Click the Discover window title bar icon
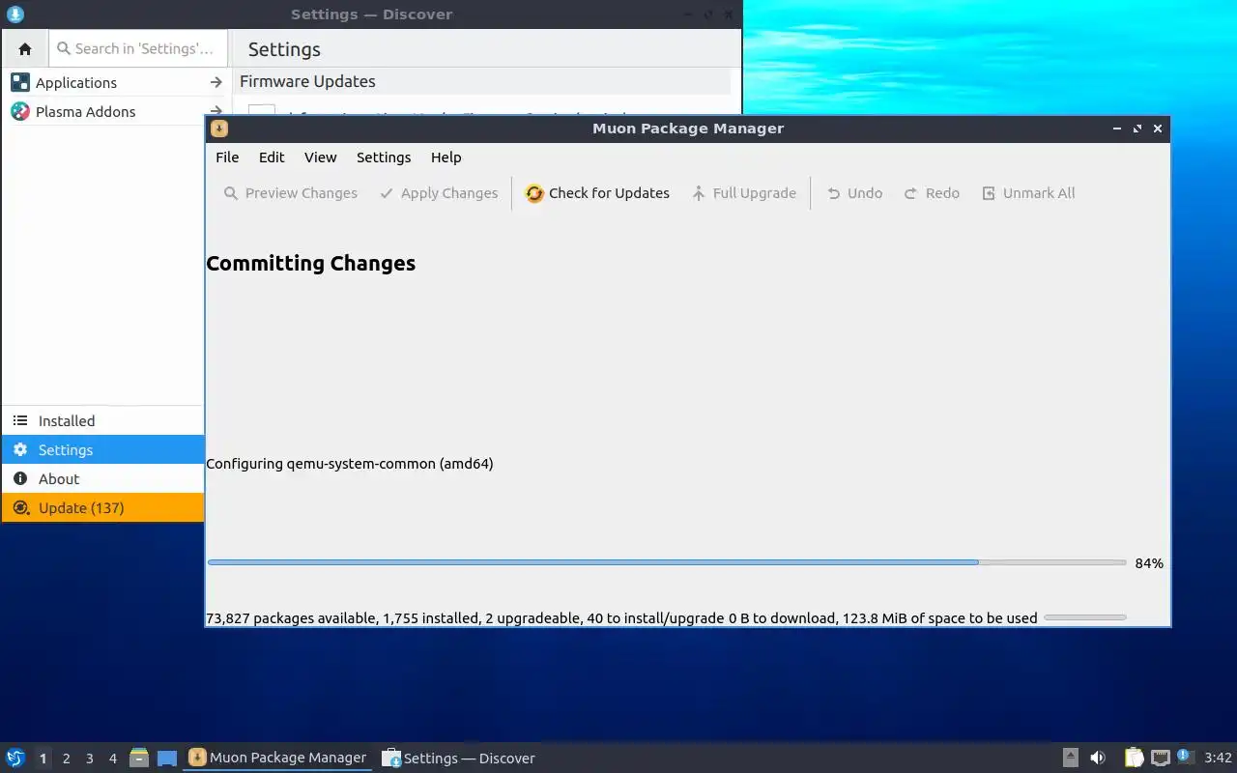This screenshot has height=773, width=1237. 15,14
